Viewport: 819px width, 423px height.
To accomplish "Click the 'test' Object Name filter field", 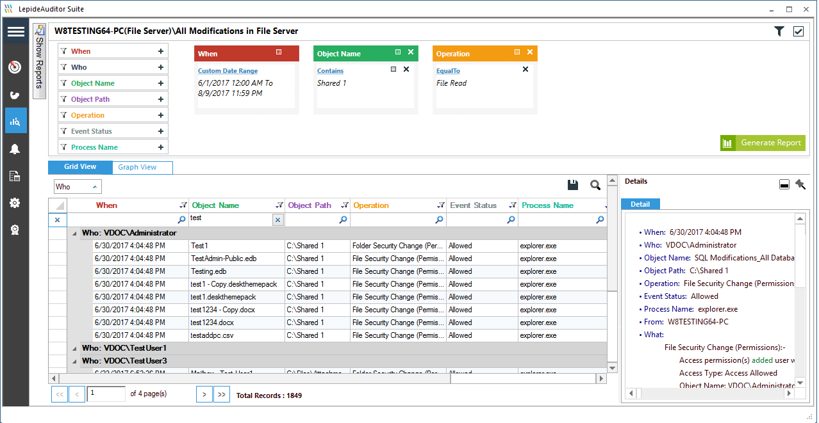I will (231, 220).
